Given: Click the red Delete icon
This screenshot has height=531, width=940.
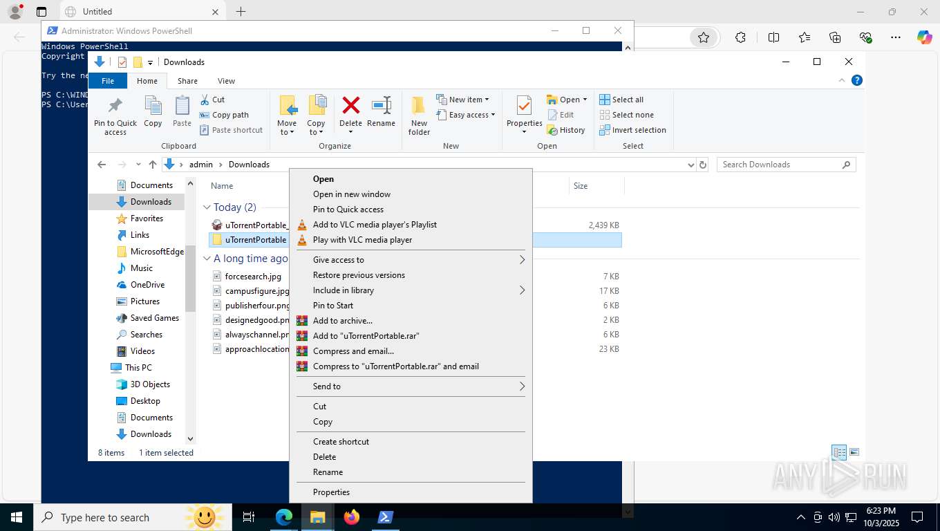Looking at the screenshot, I should [x=350, y=105].
